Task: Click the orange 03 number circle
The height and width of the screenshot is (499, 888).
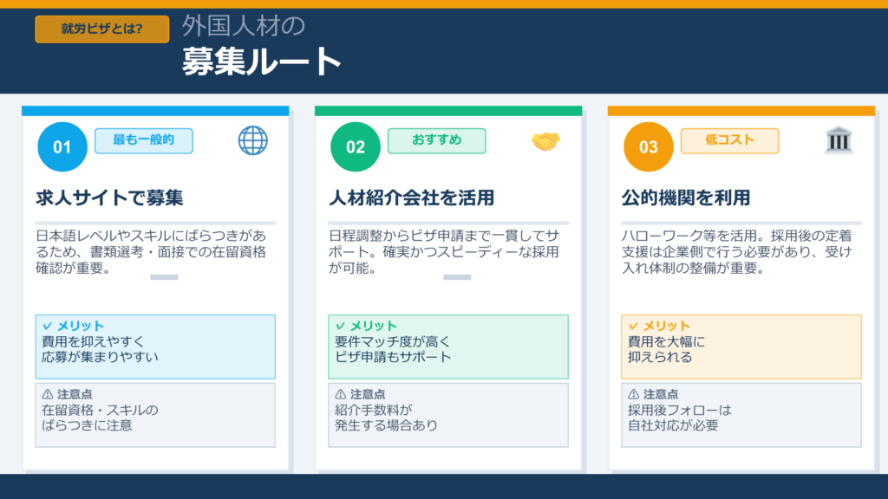Action: tap(649, 147)
